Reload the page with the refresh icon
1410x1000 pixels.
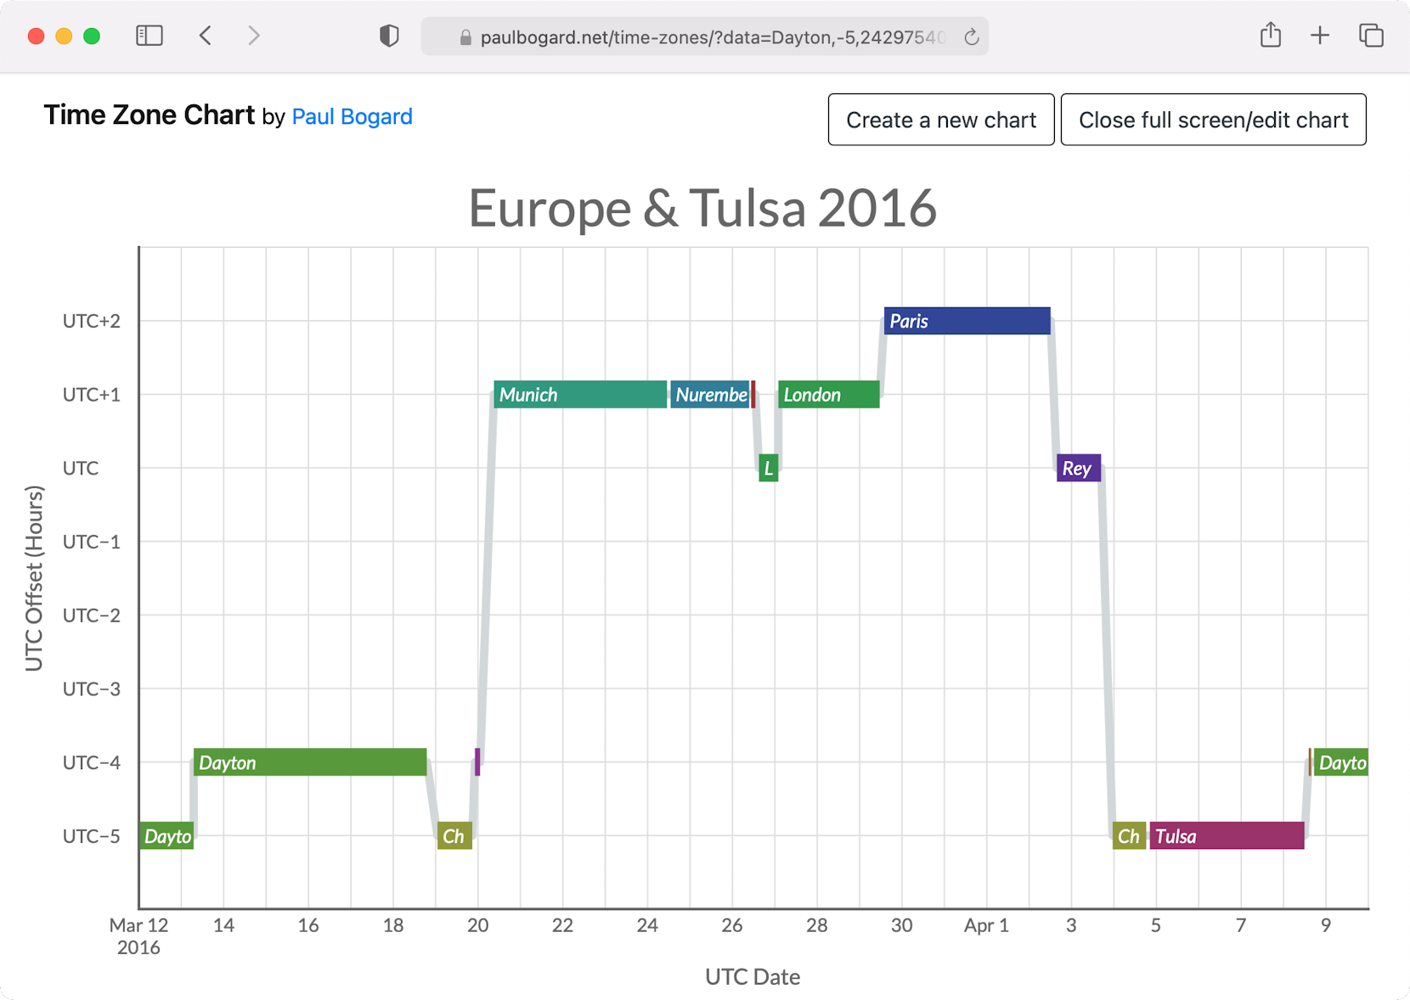[x=972, y=37]
